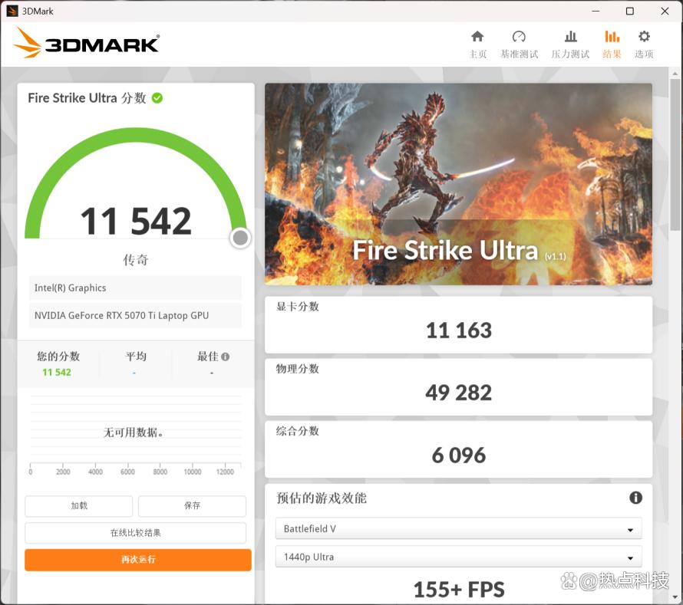Screen dimensions: 683x605
Task: Open the 主页 home icon
Action: (477, 37)
